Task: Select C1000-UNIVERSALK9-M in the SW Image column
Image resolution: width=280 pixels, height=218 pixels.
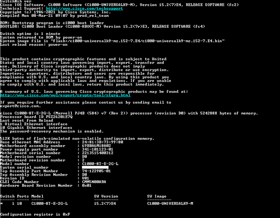Action: 170,204
